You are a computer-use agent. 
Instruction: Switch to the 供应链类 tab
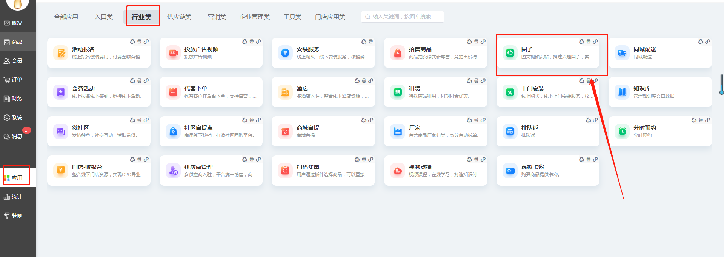[179, 17]
